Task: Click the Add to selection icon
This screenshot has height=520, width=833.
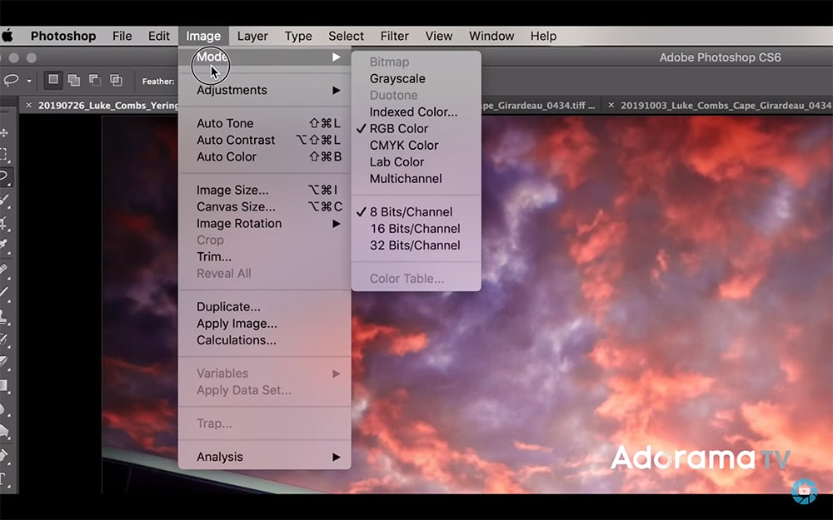Action: click(74, 81)
